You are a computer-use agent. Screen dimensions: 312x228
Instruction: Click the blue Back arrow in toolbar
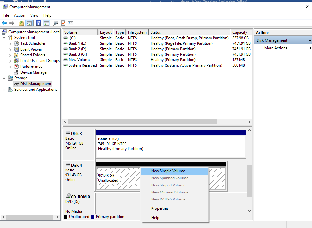(x=4, y=23)
